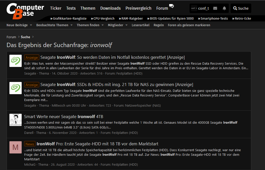
Task: Go to Suche breadcrumb
Action: (25, 37)
